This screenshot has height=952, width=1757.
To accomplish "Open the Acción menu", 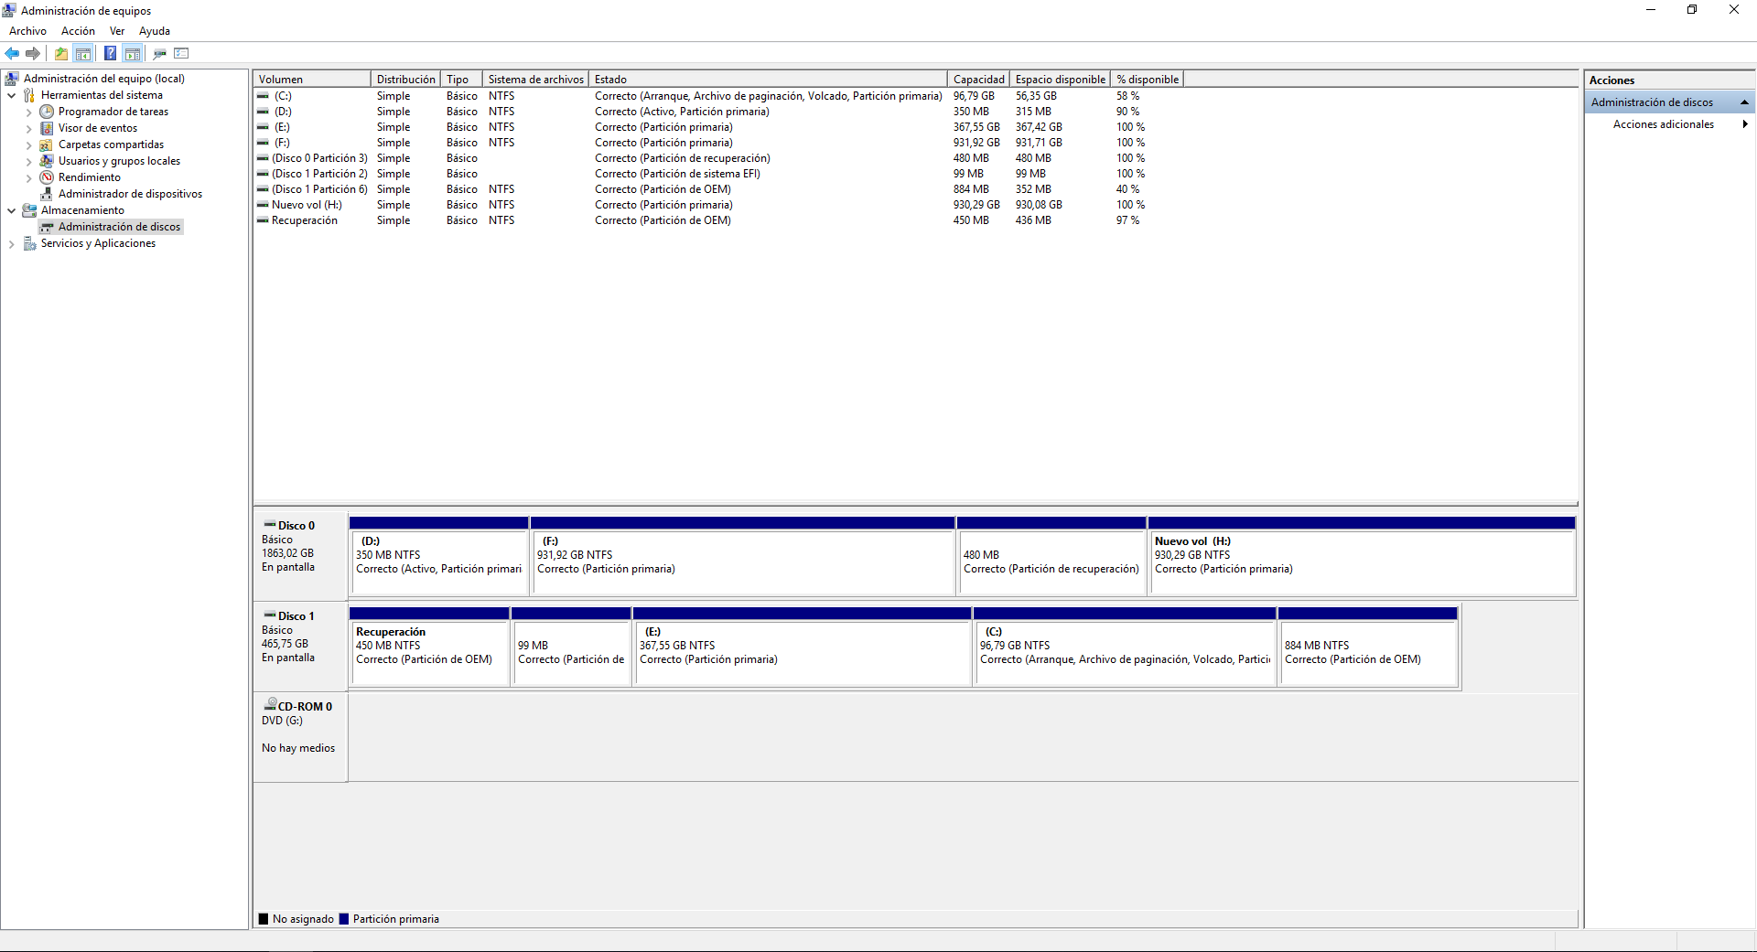I will tap(78, 31).
